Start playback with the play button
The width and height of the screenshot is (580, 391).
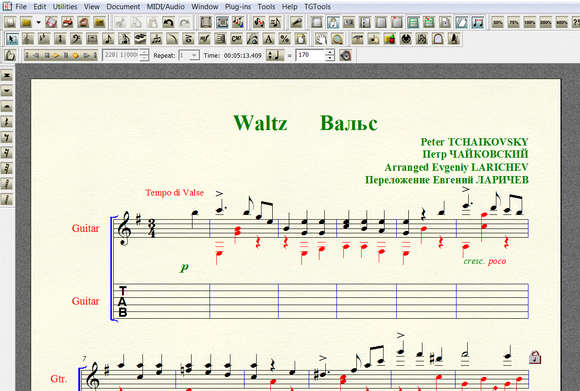tap(56, 55)
